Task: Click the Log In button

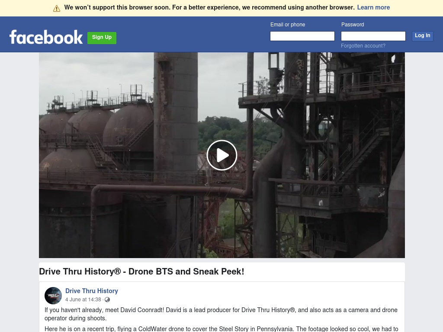Action: point(422,36)
